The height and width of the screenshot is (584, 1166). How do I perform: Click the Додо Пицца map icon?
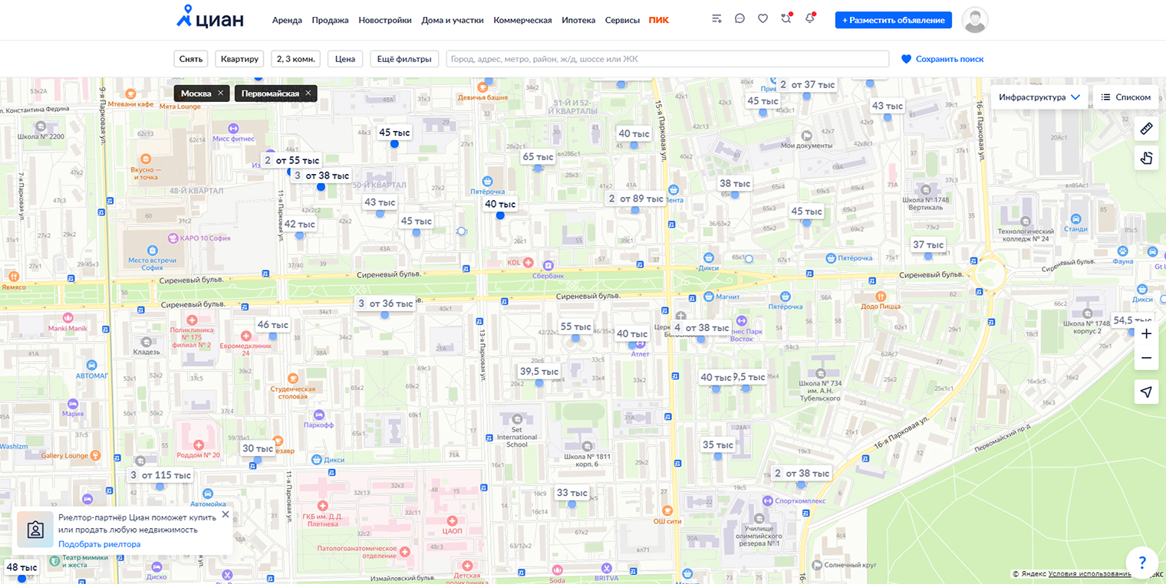881,295
